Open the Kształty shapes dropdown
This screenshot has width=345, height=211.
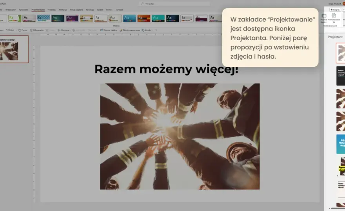147,30
